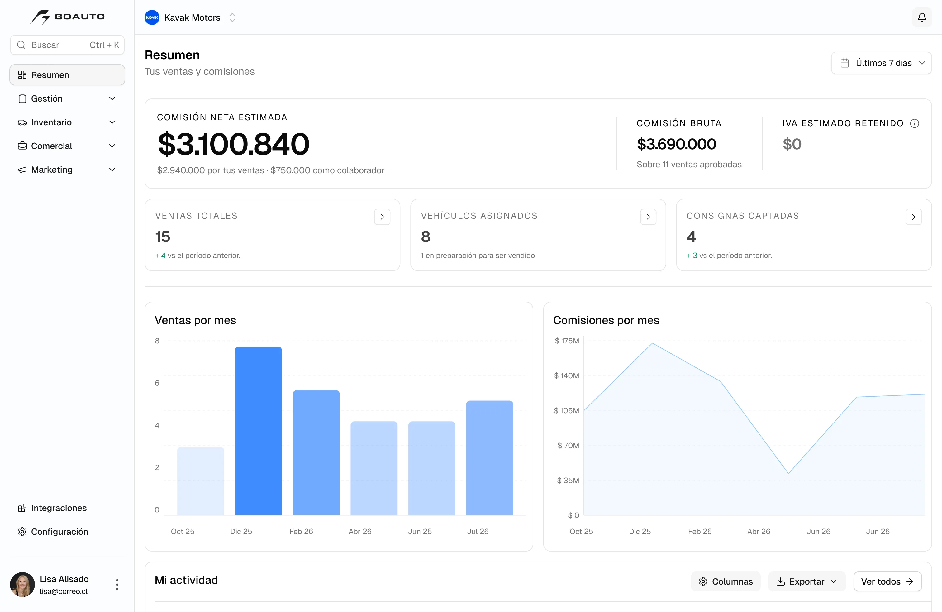This screenshot has width=942, height=612.
Task: Click the Inventario car icon
Action: click(x=22, y=122)
